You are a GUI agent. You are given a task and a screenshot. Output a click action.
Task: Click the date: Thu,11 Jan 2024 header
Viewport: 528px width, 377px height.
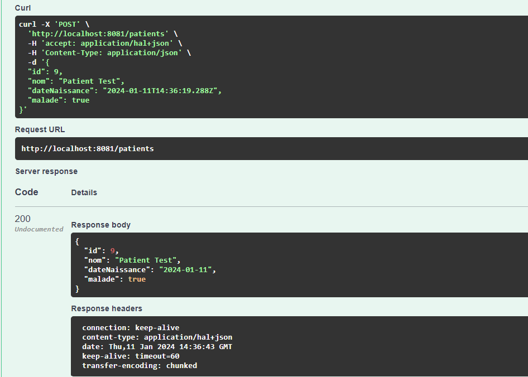157,347
